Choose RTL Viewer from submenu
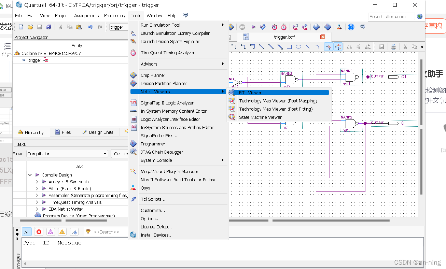Screen dimensions: 446x269 click(x=279, y=93)
